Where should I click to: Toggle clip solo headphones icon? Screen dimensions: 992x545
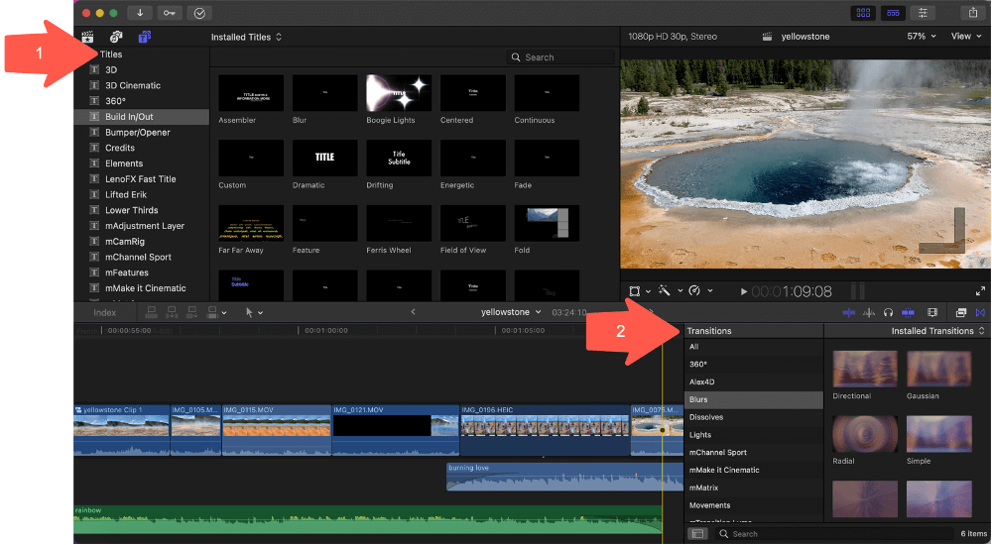pyautogui.click(x=888, y=312)
